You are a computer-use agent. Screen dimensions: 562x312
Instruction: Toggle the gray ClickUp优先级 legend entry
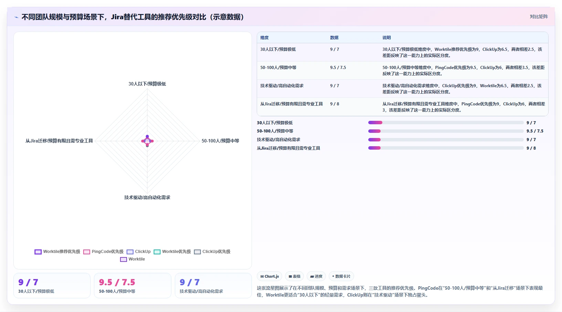click(x=212, y=252)
